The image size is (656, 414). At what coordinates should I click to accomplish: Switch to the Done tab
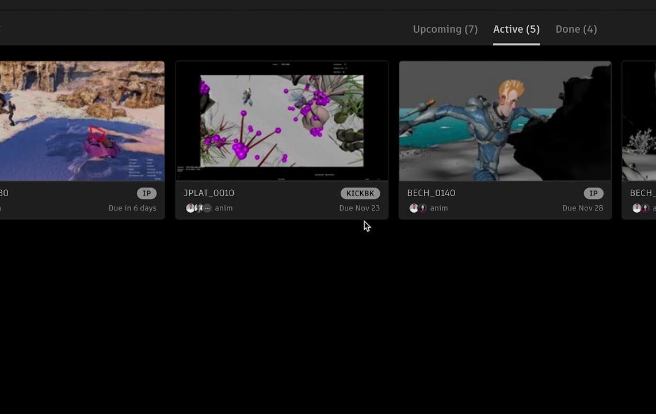pyautogui.click(x=576, y=29)
